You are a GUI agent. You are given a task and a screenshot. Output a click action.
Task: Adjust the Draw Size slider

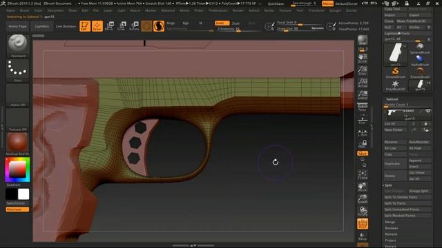300,29
